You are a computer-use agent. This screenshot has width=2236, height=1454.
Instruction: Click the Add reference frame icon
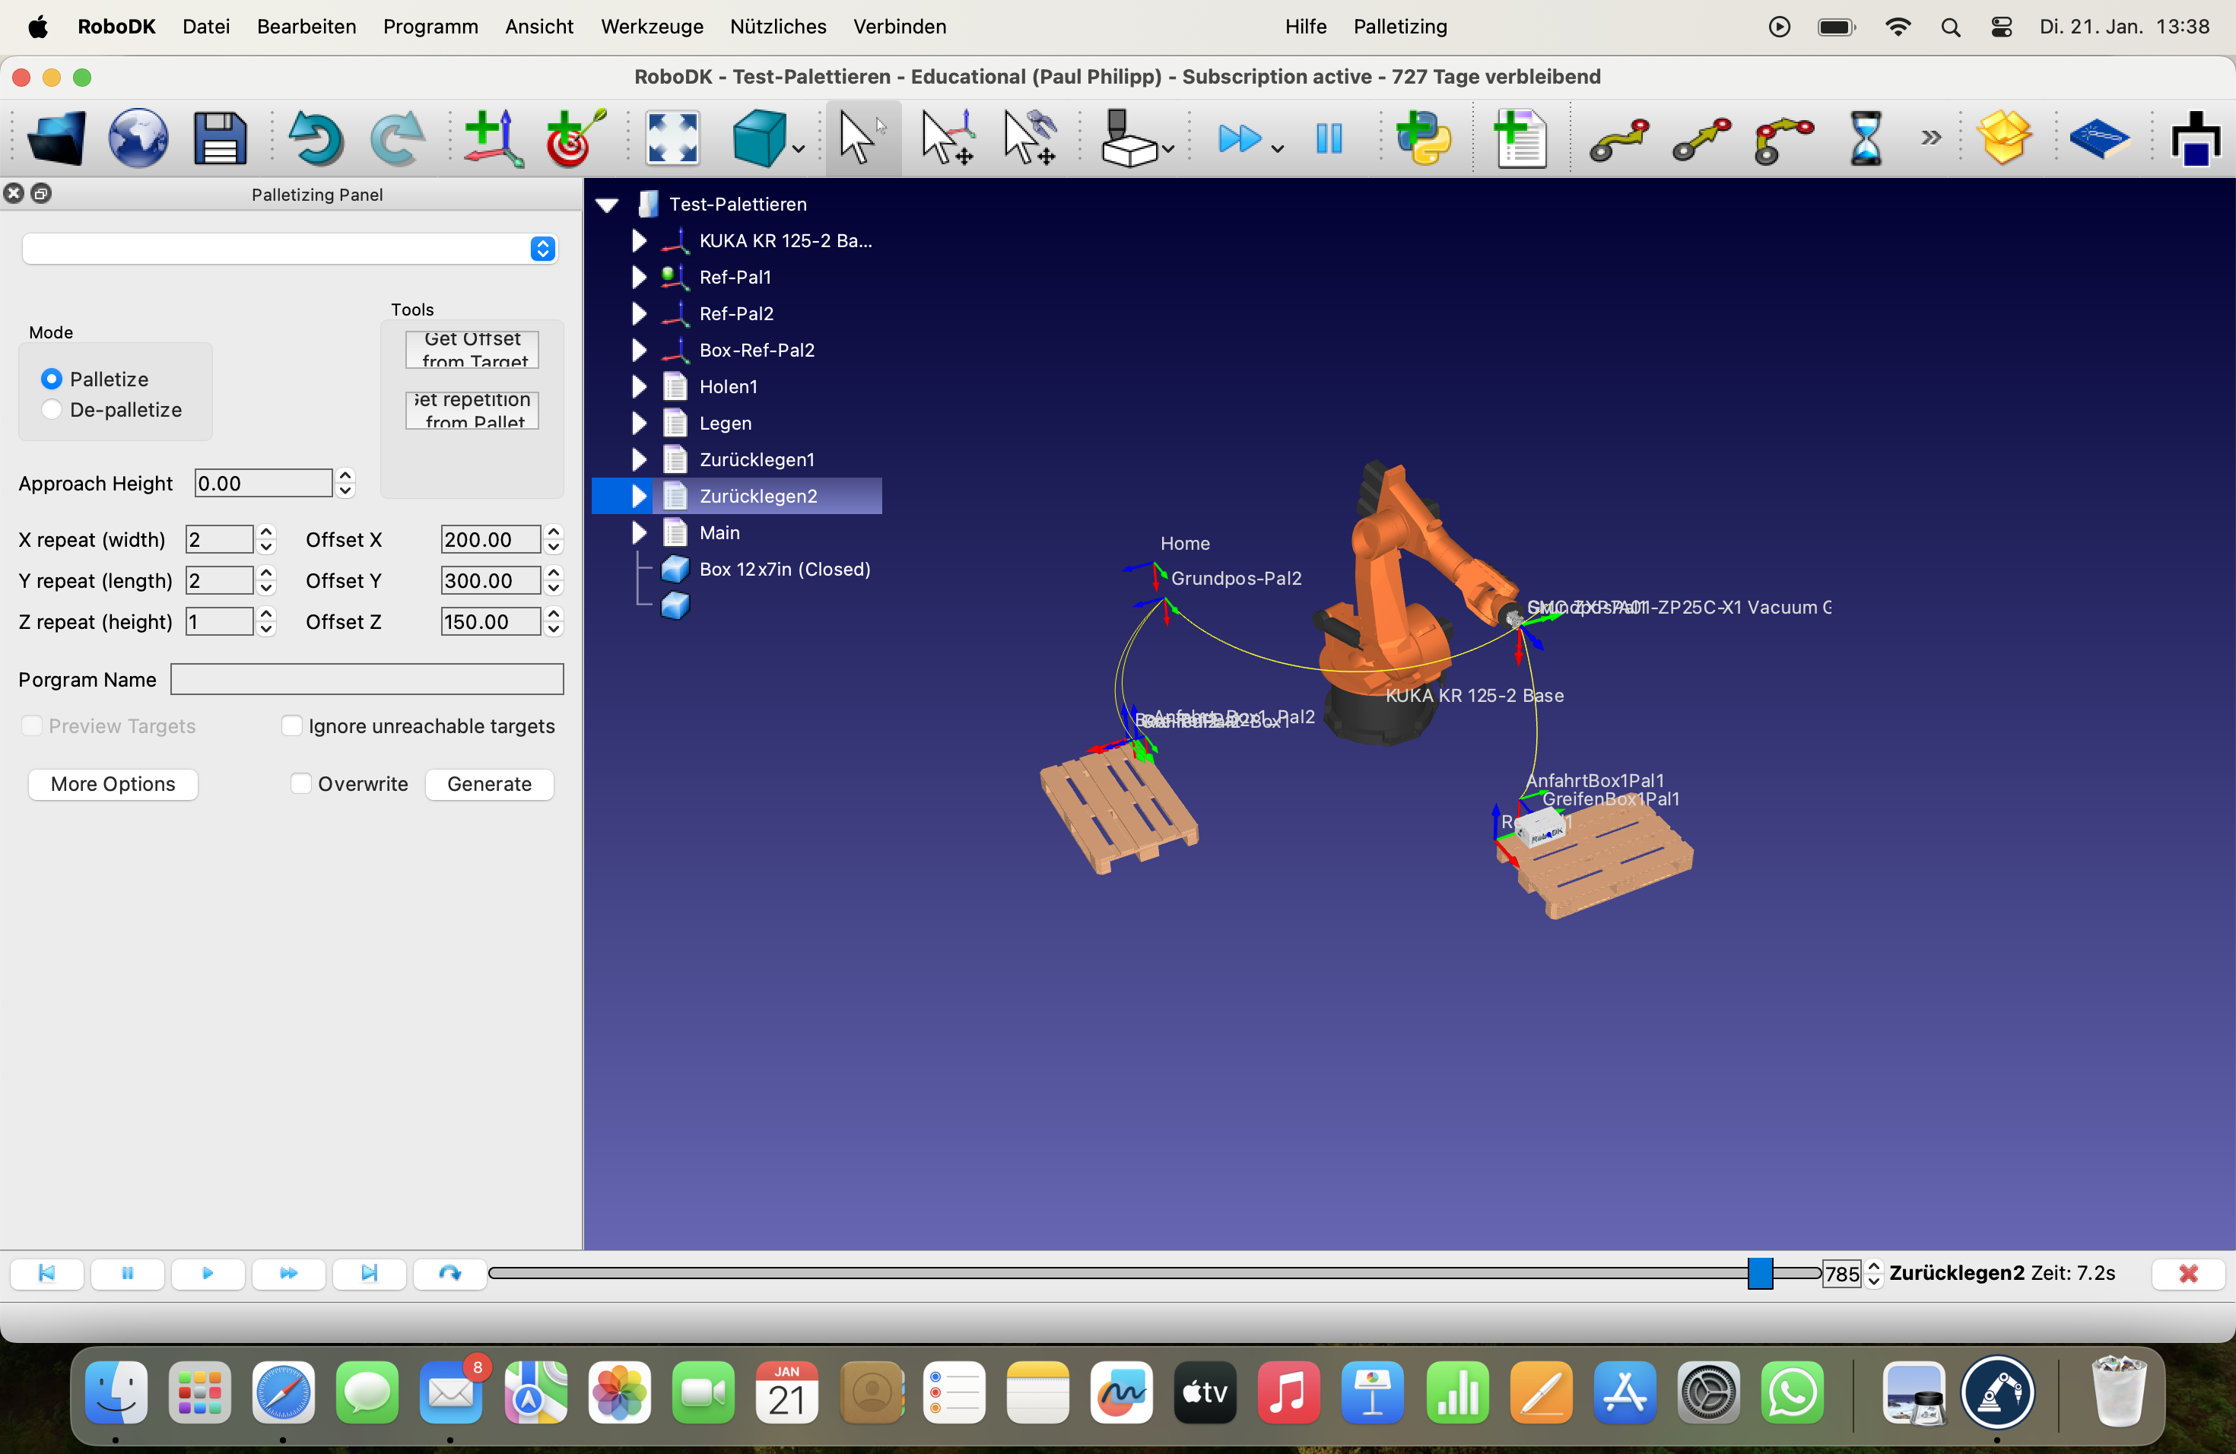491,138
